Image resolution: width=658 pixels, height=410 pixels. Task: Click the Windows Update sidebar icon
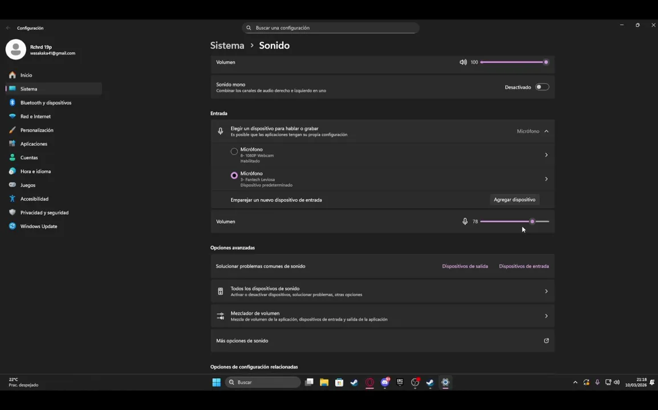(x=13, y=226)
